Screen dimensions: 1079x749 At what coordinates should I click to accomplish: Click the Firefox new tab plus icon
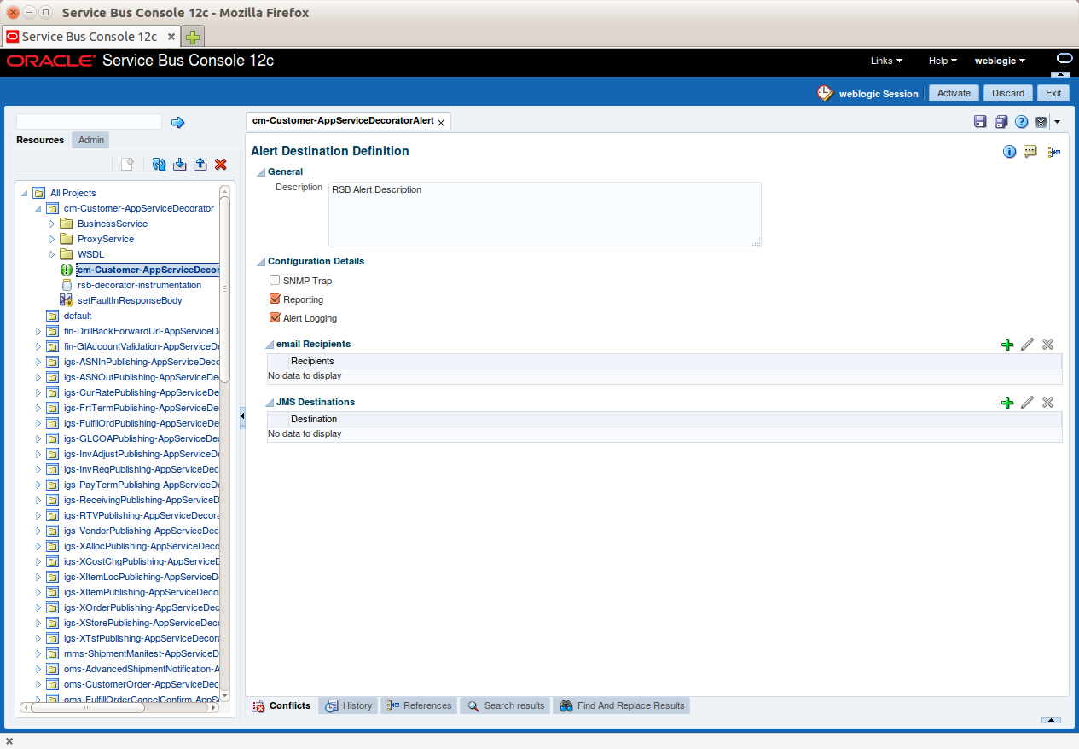pyautogui.click(x=193, y=37)
